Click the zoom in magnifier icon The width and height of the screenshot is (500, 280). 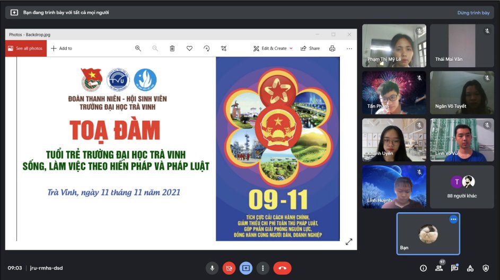tap(138, 48)
